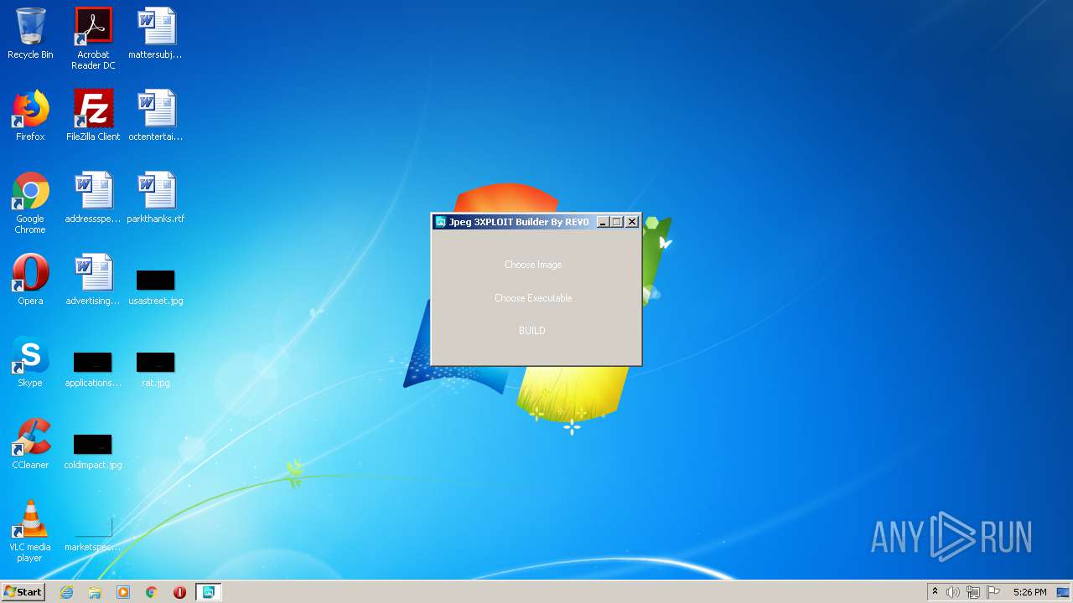The width and height of the screenshot is (1073, 603).
Task: Select the parkthanks.rtf file icon
Action: point(155,198)
